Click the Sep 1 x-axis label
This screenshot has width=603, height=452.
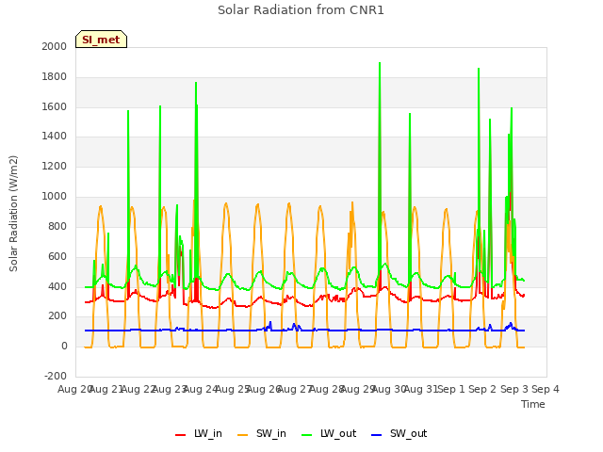(x=451, y=389)
